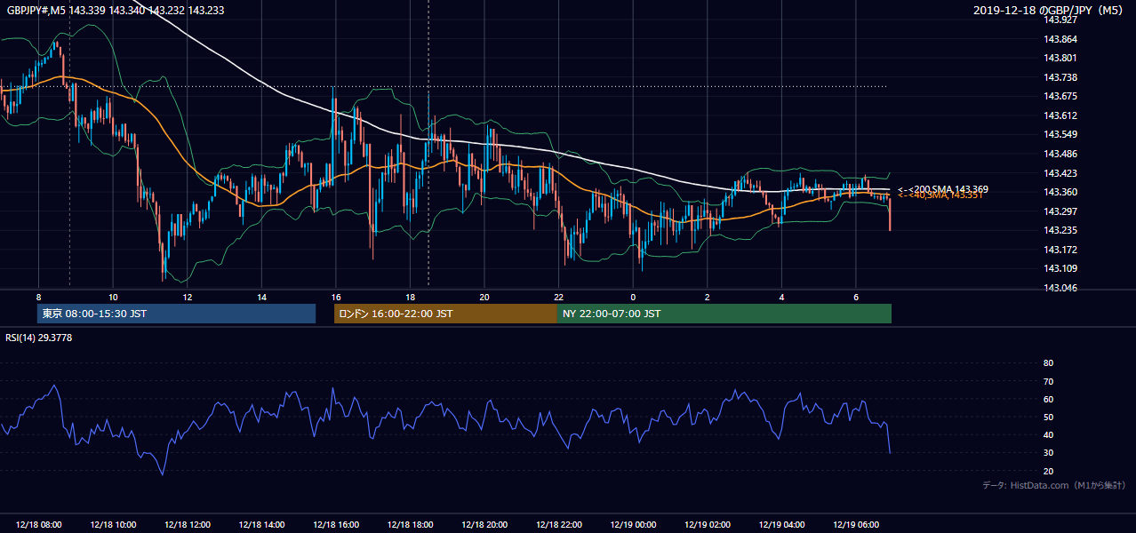Click the bottom time label 12/19 02:00
This screenshot has height=533, width=1136.
pos(708,525)
